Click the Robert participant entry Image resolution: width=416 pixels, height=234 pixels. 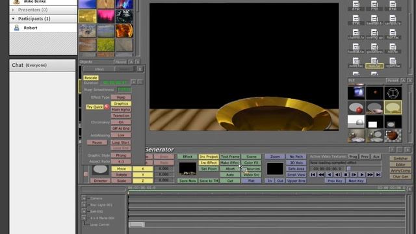43,28
